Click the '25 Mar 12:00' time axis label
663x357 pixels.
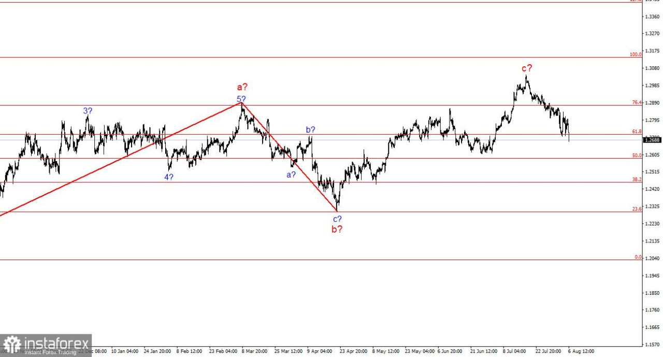click(287, 351)
